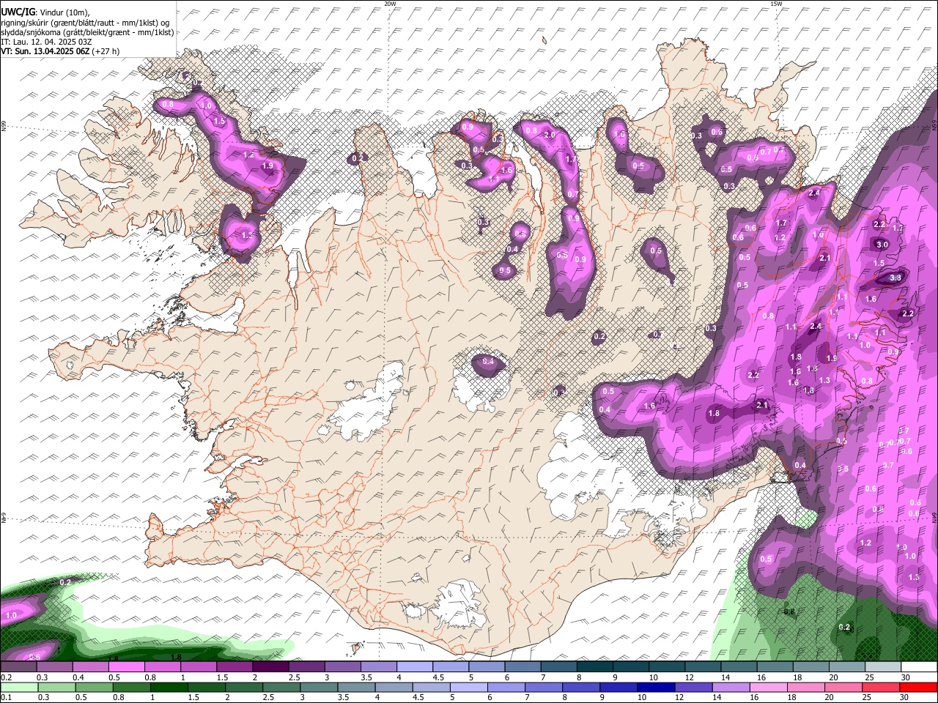
Task: Click the white swatch after snow label 30
Action: click(x=920, y=667)
